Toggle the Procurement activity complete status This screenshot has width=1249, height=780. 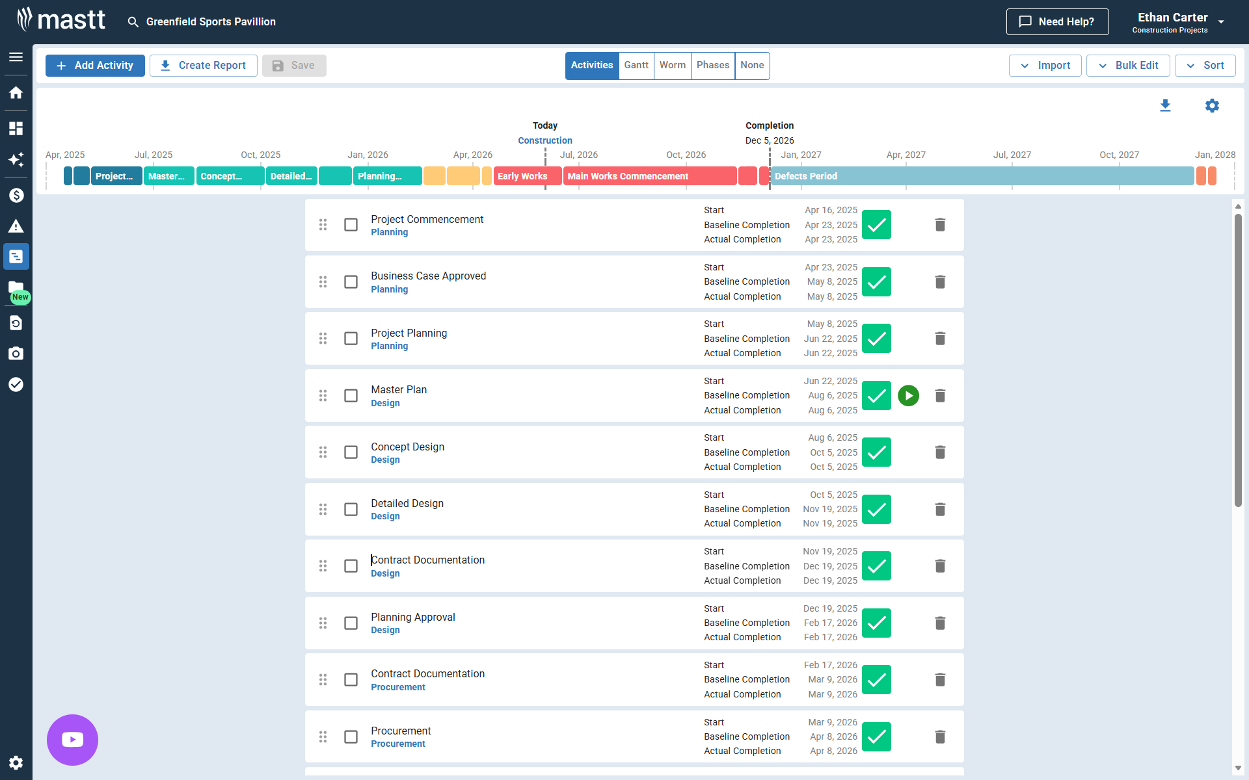click(876, 736)
